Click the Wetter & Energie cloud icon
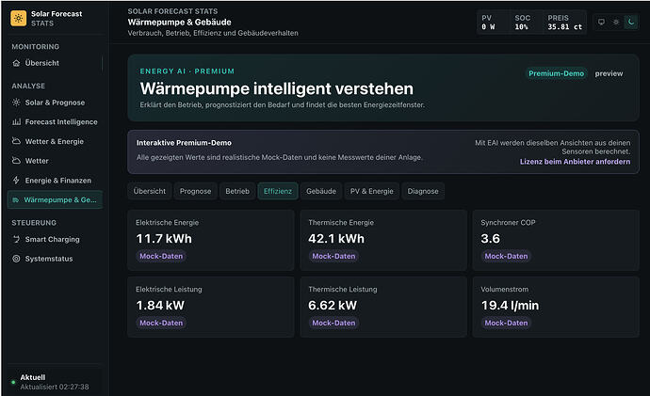650x396 pixels. tap(16, 141)
